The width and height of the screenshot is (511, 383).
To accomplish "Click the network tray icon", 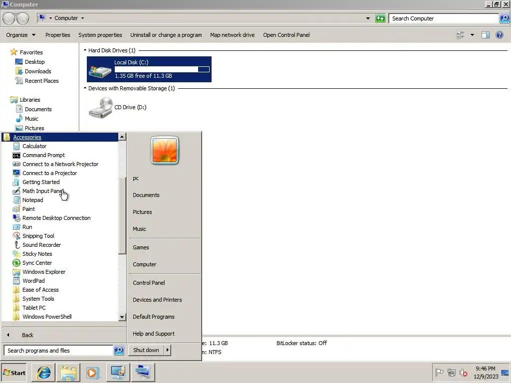I will coord(451,372).
